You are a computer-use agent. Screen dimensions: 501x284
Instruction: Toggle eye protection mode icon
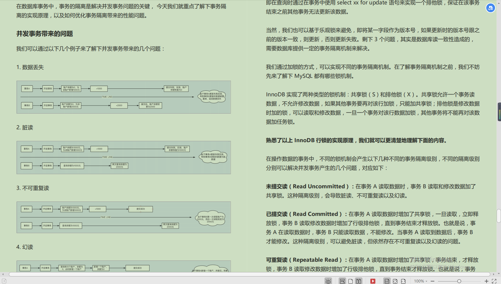pyautogui.click(x=328, y=281)
